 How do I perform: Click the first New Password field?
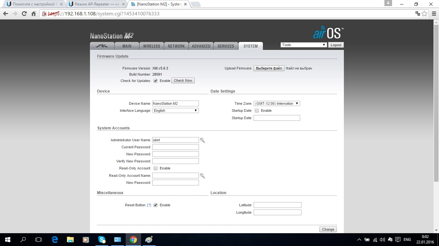175,154
